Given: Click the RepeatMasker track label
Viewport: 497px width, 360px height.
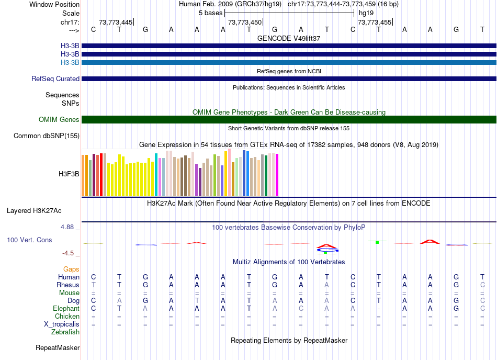Looking at the screenshot, I should coord(58,347).
